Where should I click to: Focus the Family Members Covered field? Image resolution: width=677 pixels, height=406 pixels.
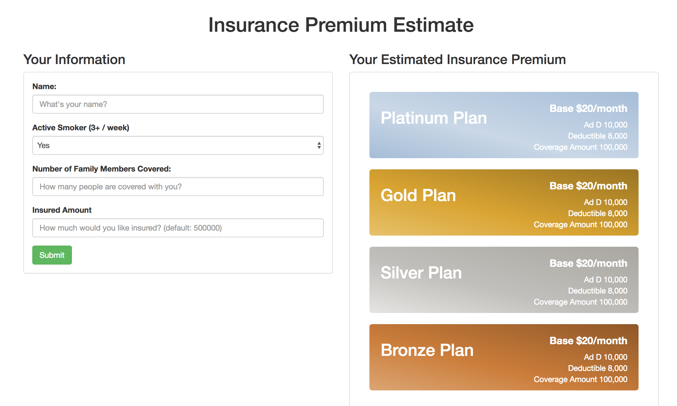pos(178,187)
